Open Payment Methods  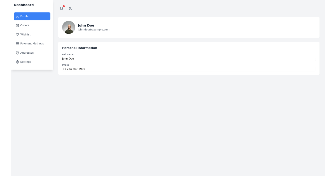pos(32,44)
